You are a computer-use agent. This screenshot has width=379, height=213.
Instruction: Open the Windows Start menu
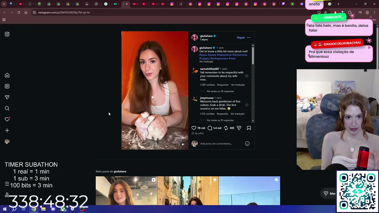pos(5,209)
